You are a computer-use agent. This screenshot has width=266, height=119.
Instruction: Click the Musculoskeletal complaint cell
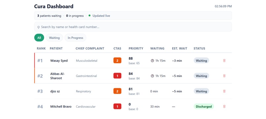coord(87,61)
